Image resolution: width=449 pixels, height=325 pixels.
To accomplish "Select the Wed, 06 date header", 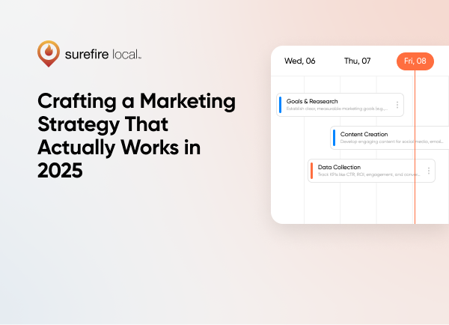I will 300,61.
